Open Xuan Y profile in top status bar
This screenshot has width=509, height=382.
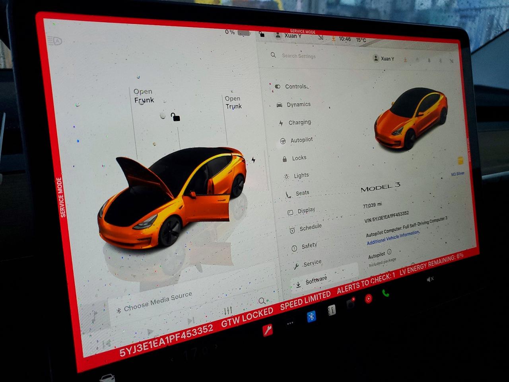[289, 36]
